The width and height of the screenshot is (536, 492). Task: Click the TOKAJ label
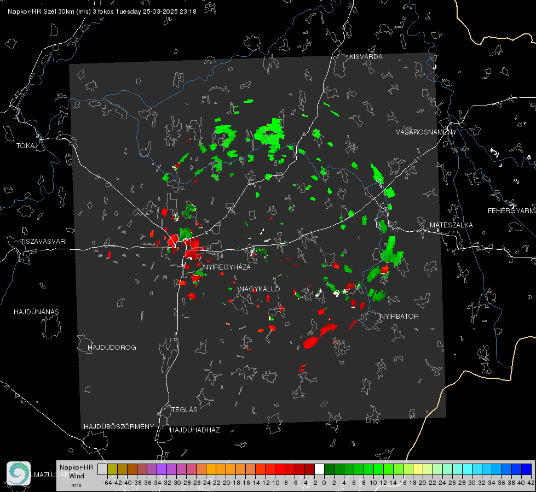[x=27, y=146]
